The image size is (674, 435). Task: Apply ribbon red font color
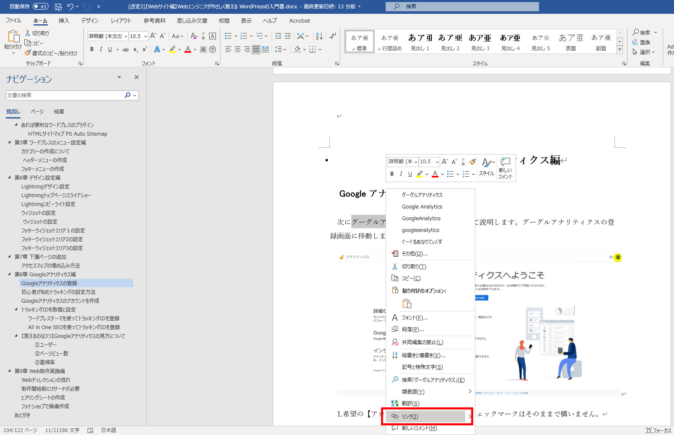coord(188,49)
